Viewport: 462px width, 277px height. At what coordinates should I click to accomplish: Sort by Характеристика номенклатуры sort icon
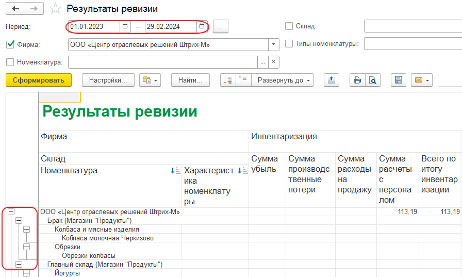tap(242, 170)
